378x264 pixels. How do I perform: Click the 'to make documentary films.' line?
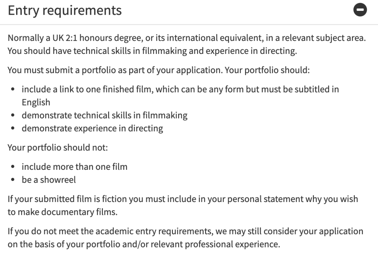[62, 212]
